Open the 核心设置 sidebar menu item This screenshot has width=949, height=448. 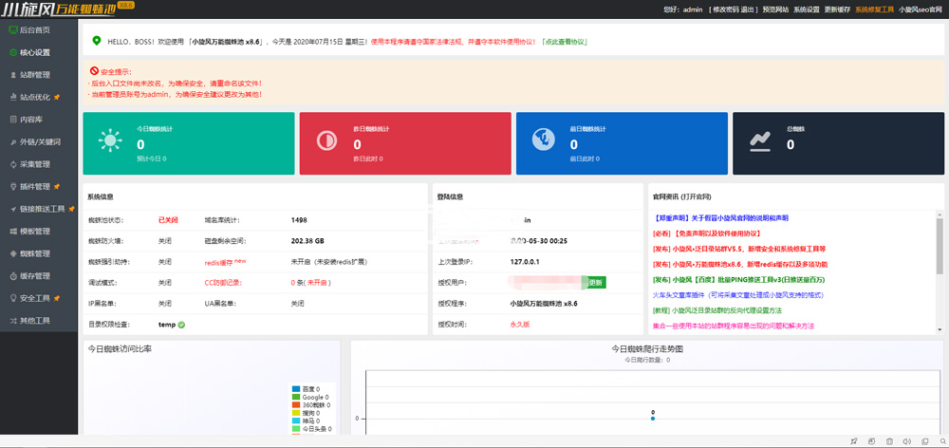point(35,52)
